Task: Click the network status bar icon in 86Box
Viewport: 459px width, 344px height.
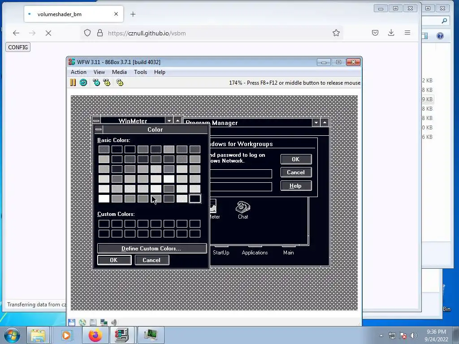Action: coord(104,322)
